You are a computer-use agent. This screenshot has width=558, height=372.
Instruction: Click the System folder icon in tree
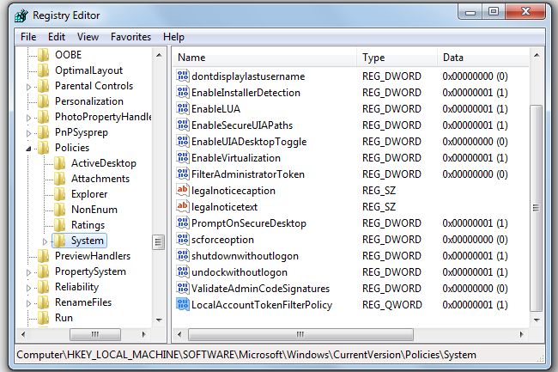click(x=60, y=241)
